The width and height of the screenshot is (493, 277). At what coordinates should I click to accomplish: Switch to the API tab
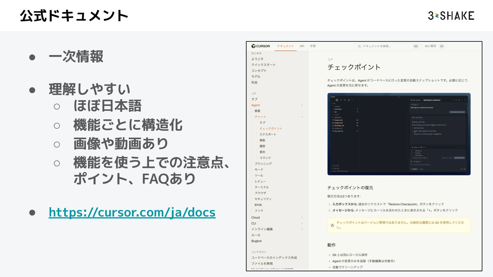tap(302, 46)
